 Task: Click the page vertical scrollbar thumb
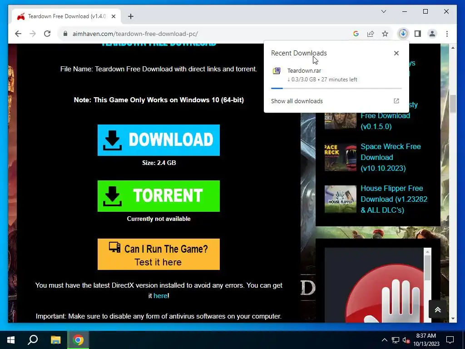click(453, 104)
